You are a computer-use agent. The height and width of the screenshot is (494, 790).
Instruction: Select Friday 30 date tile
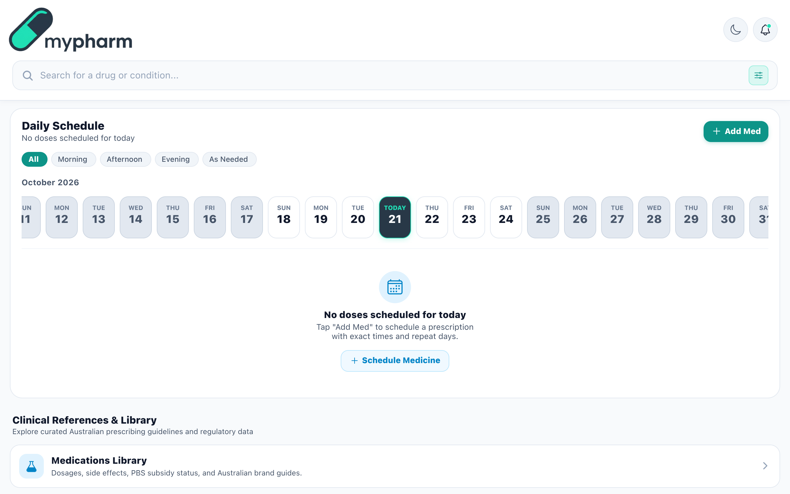[728, 217]
